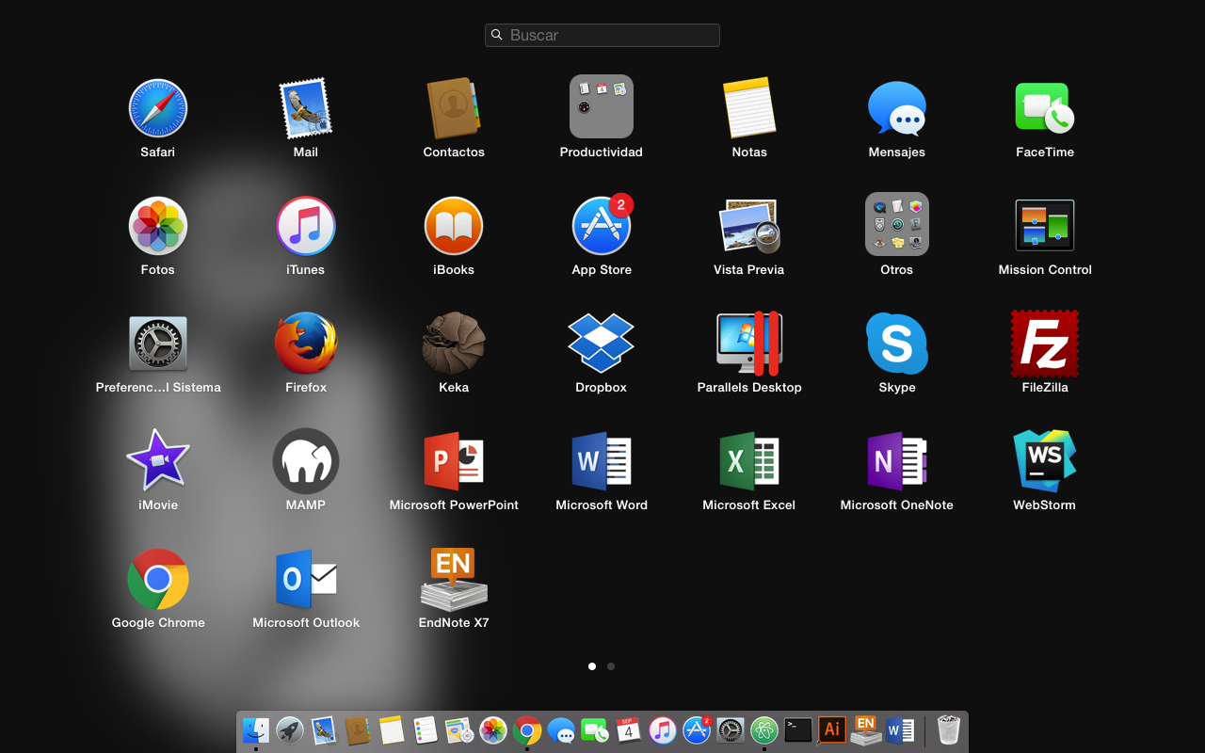
Task: Open Fotos in the Launchpad grid
Action: point(158,226)
